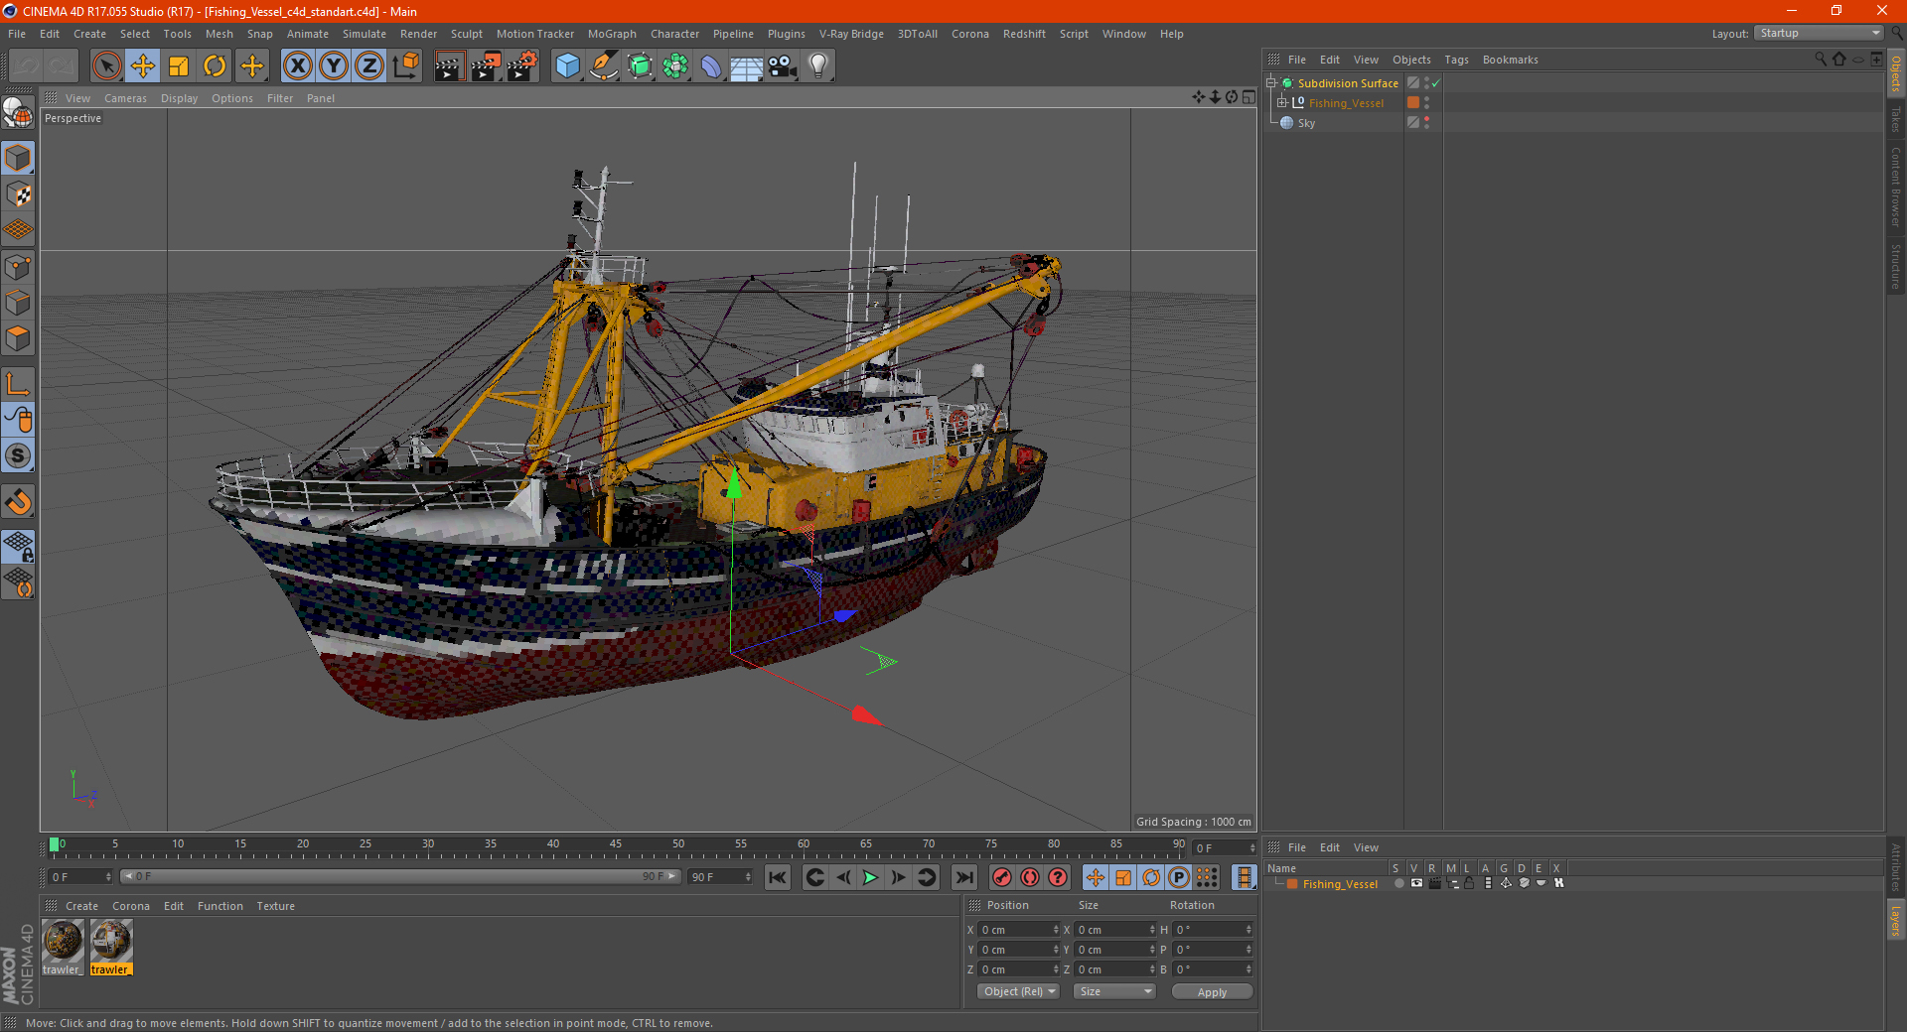This screenshot has width=1907, height=1032.
Task: Activate the Scale tool
Action: (179, 66)
